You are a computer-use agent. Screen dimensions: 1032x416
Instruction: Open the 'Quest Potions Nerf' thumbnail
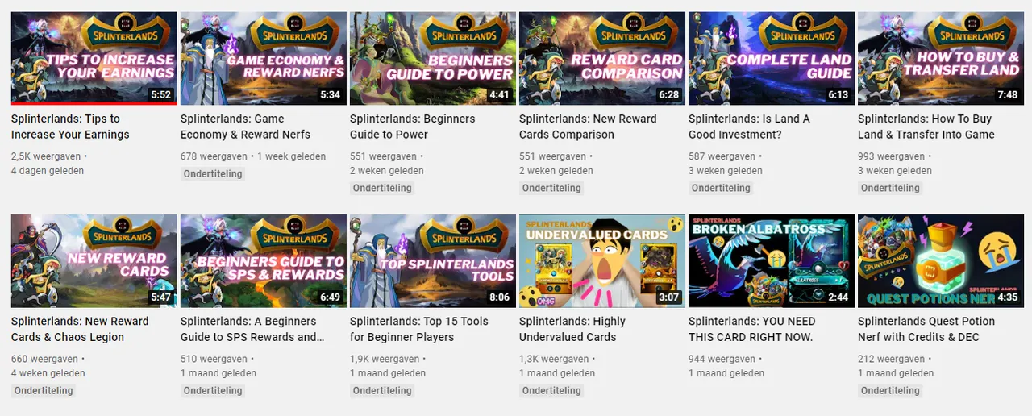(941, 261)
